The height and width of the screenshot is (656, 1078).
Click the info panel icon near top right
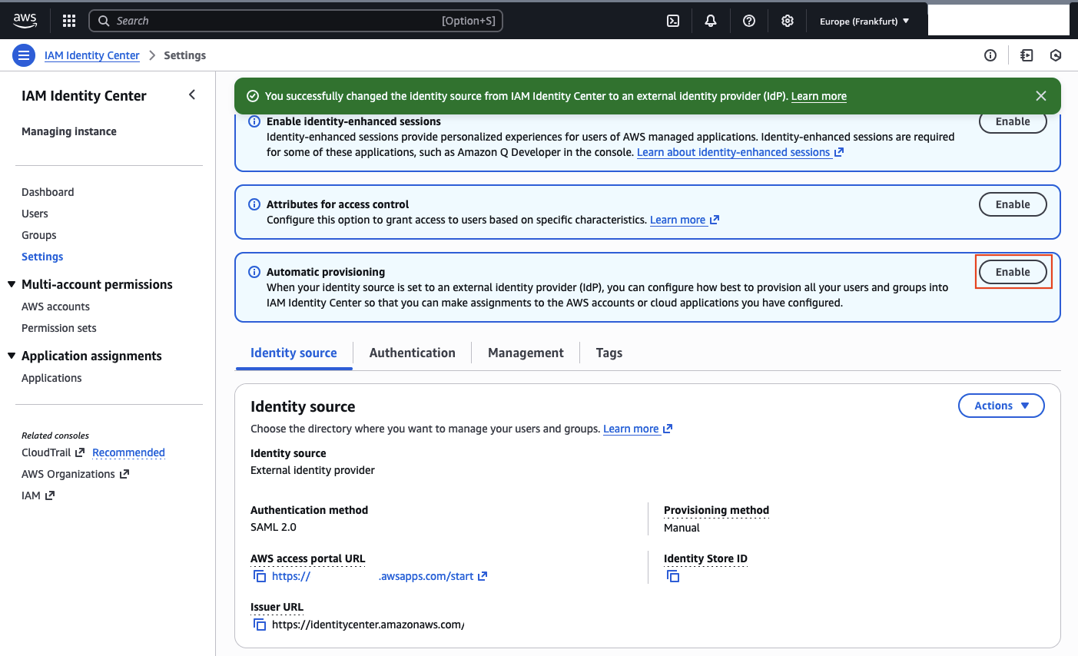click(x=990, y=55)
